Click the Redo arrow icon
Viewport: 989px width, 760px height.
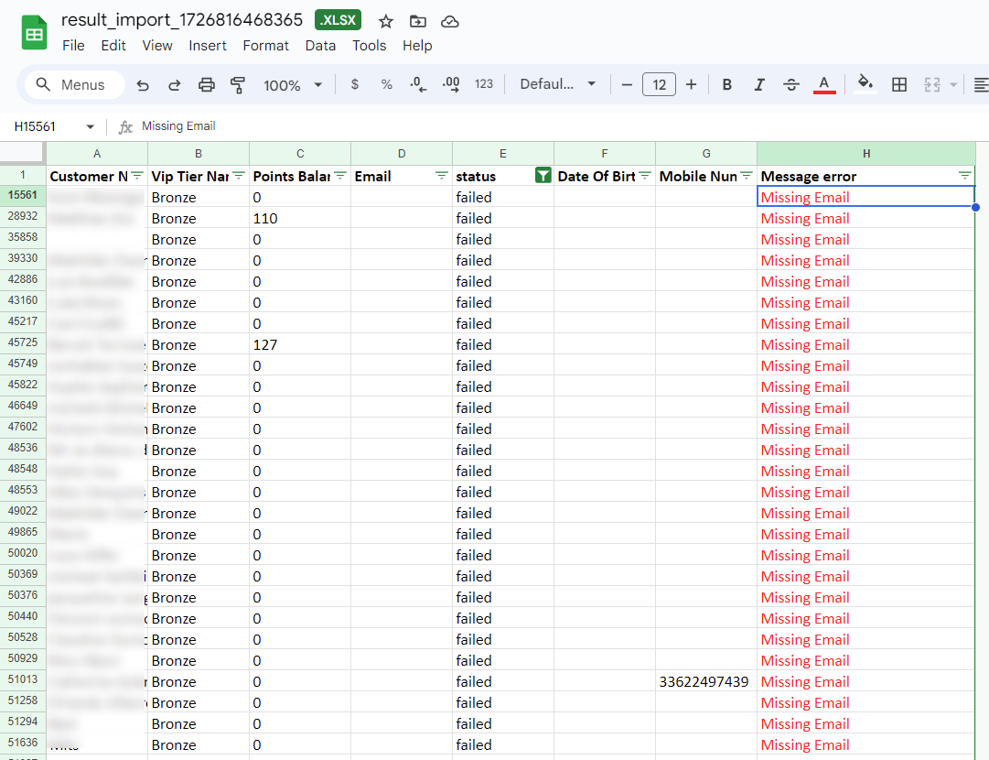[x=174, y=85]
